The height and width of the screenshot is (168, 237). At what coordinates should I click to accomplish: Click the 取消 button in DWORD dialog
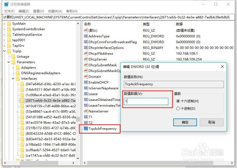pyautogui.click(x=211, y=122)
